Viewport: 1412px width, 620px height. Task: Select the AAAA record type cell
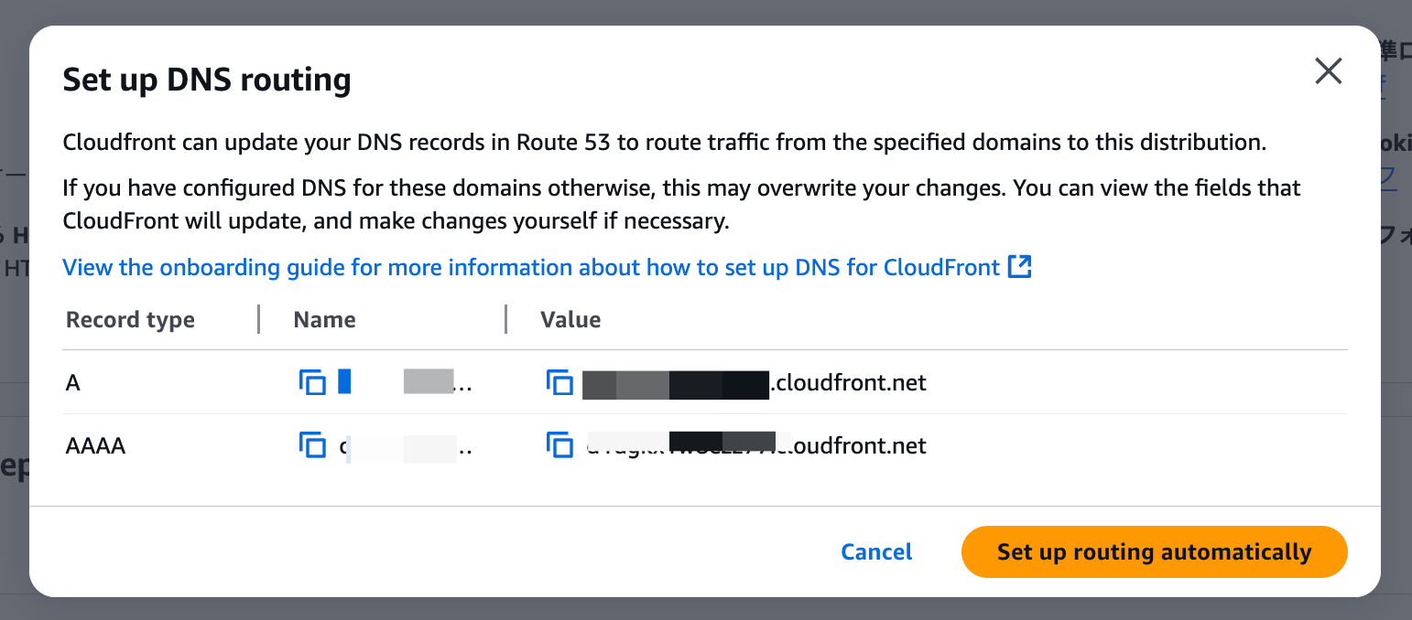click(x=95, y=445)
